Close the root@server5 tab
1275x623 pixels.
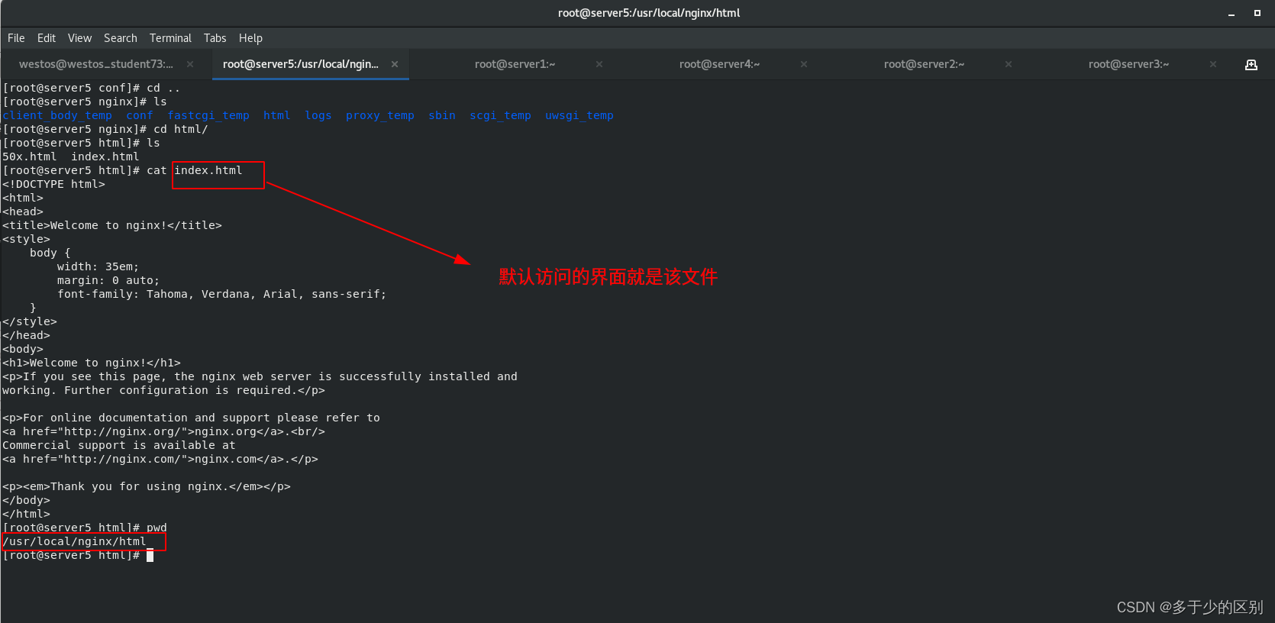pyautogui.click(x=395, y=64)
